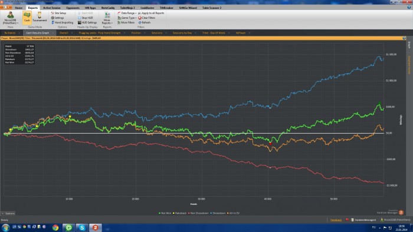Viewport: 413px width, 232px height.
Task: Open the Home ribbon tab
Action: coord(19,8)
